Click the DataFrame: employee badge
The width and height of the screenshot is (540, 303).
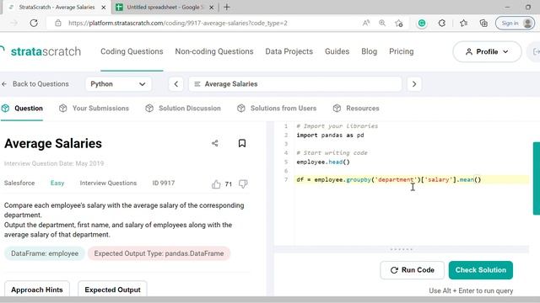point(45,253)
